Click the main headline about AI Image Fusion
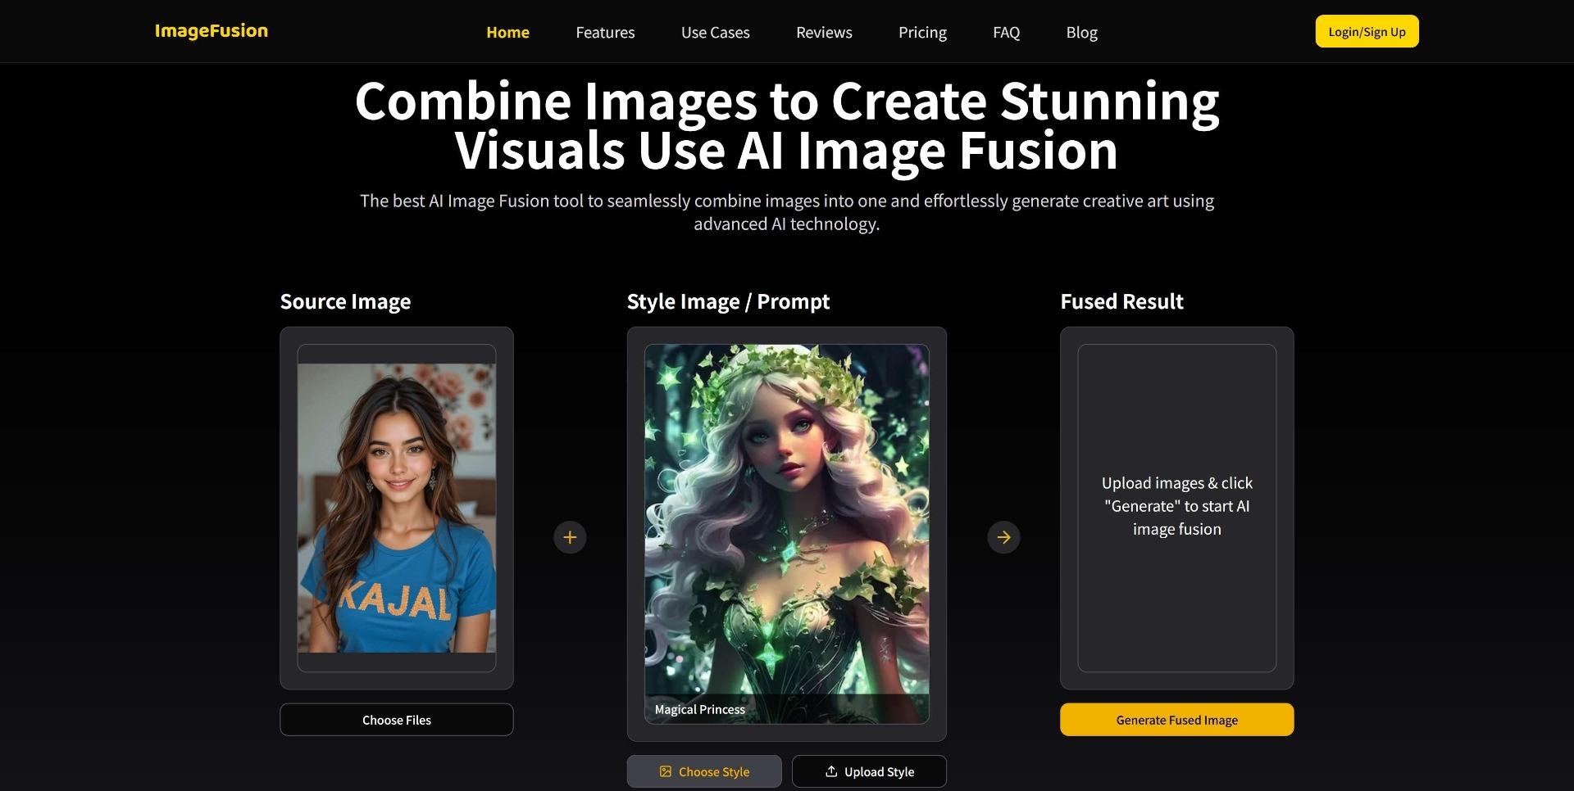This screenshot has width=1574, height=791. pyautogui.click(x=787, y=125)
